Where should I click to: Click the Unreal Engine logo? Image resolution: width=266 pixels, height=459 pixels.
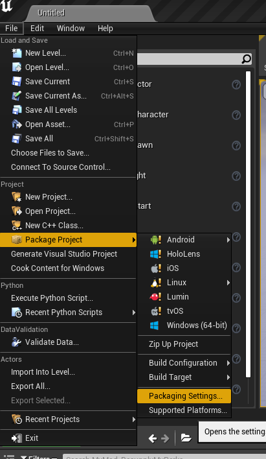6,6
